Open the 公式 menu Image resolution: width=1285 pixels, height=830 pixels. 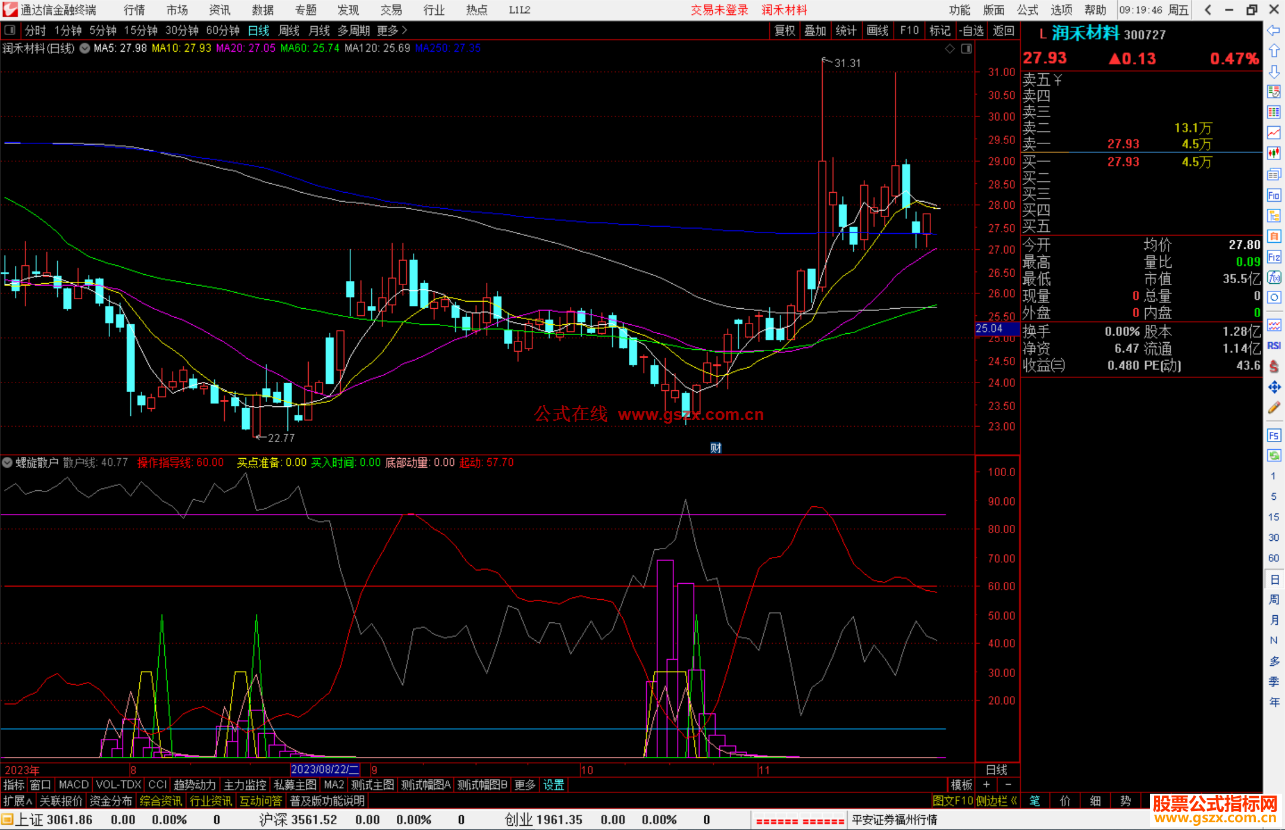pos(1027,10)
